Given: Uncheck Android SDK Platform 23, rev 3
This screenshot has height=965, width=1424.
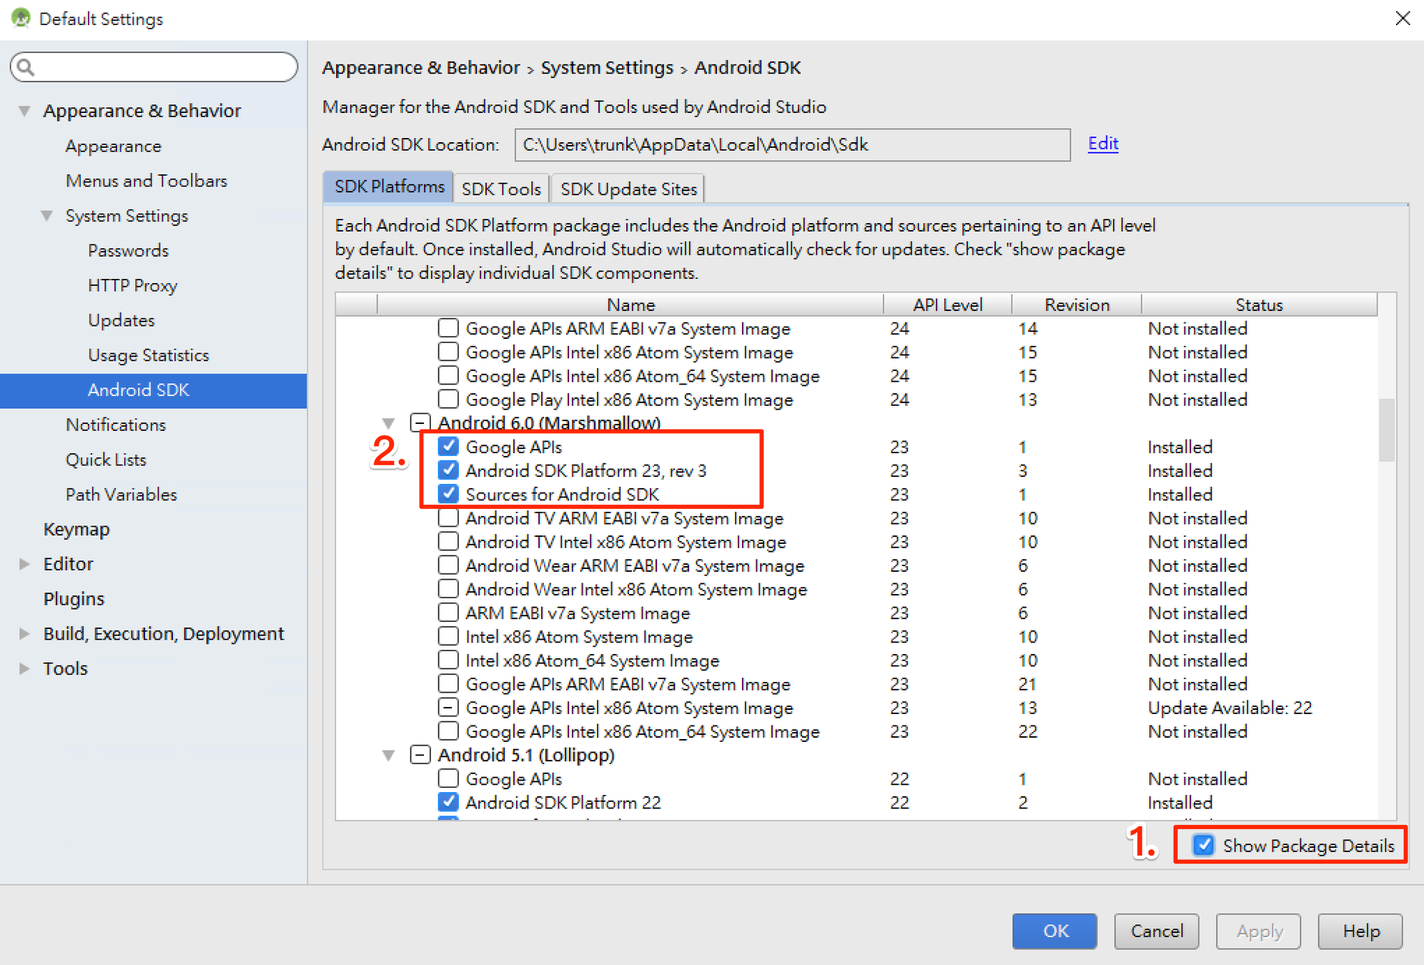Looking at the screenshot, I should coord(448,470).
